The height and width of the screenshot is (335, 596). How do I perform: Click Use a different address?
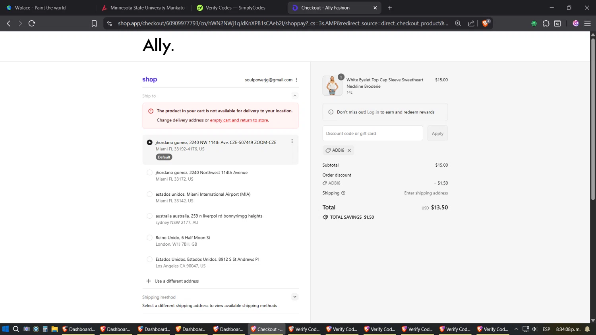tap(172, 281)
